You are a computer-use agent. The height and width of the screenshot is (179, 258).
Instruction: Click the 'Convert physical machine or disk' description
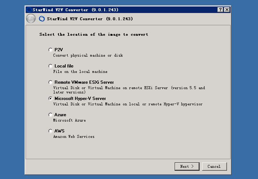pos(88,56)
